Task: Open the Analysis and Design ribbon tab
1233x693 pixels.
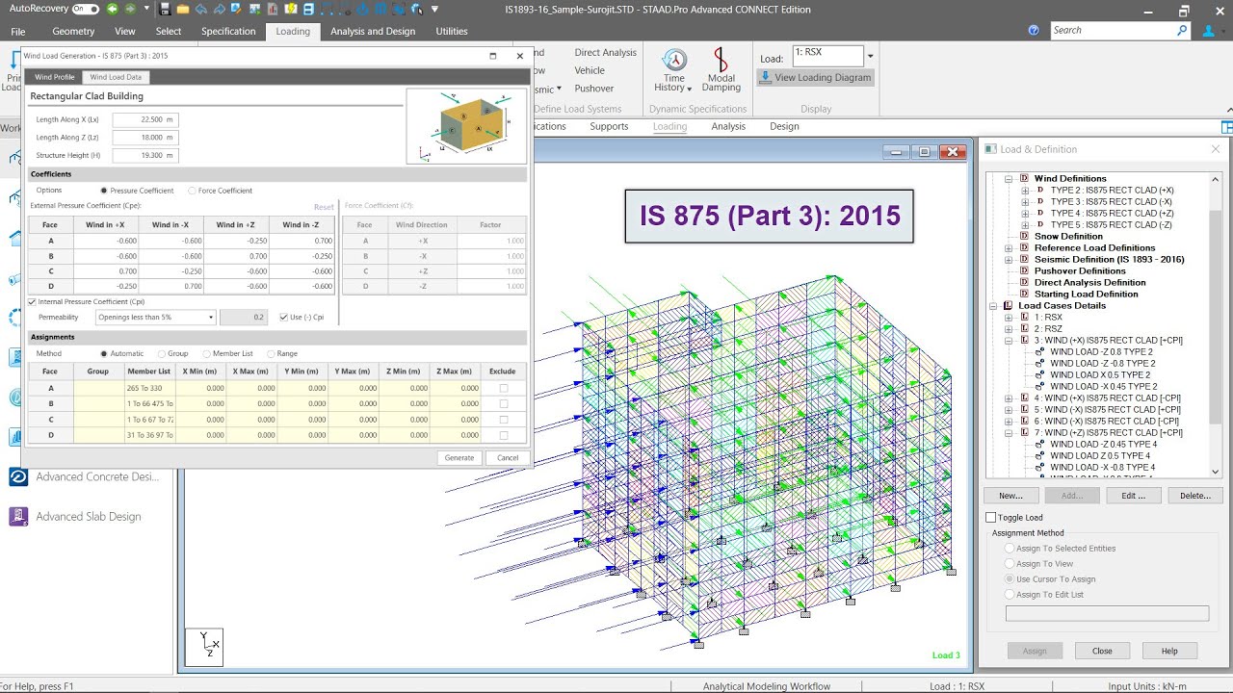Action: (373, 31)
